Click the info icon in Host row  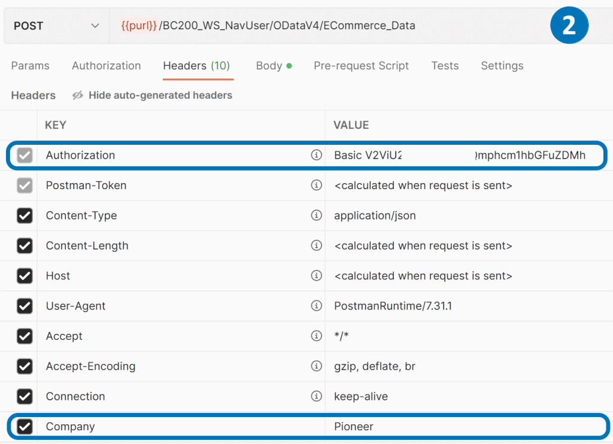coord(317,276)
